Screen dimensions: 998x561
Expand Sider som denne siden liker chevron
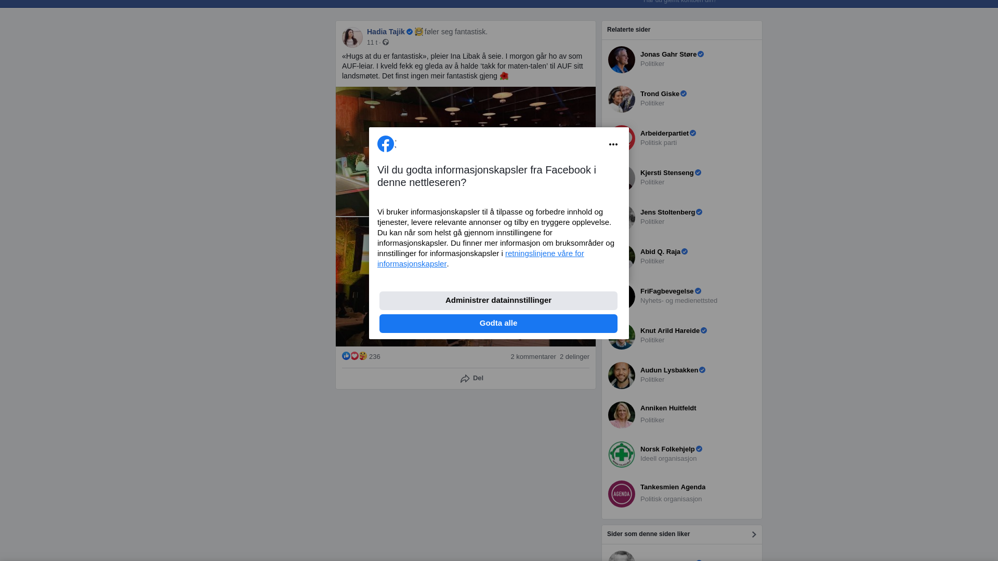point(754,535)
